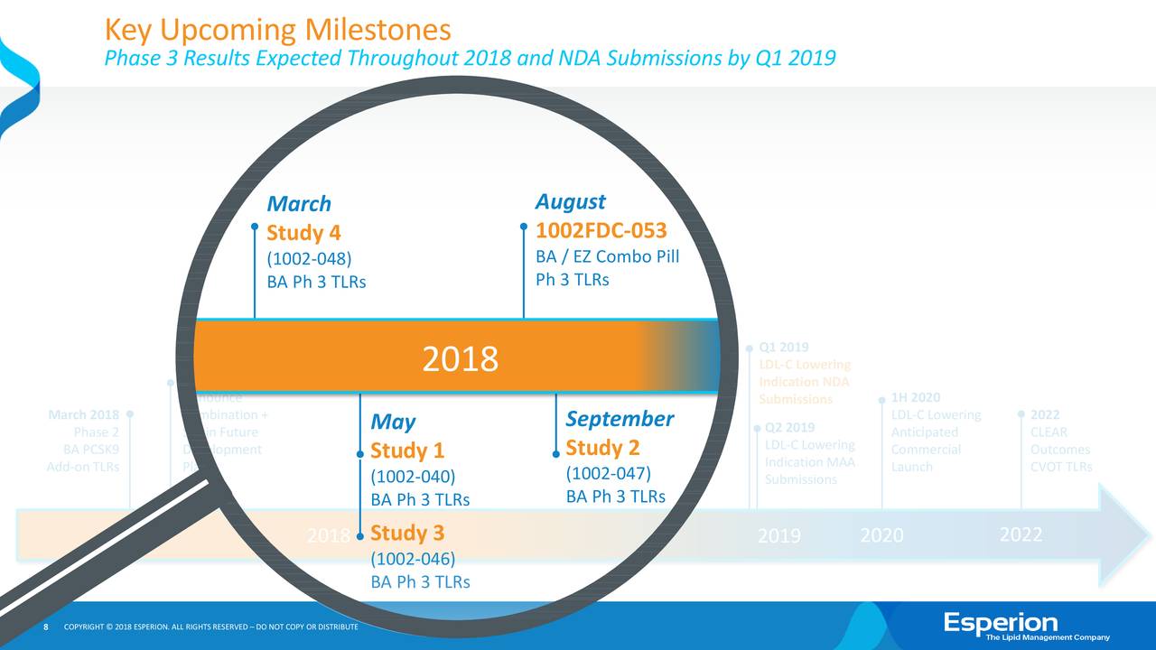Click the timeline dot beside Study 2
Viewport: 1156px width, 650px height.
pyautogui.click(x=555, y=453)
